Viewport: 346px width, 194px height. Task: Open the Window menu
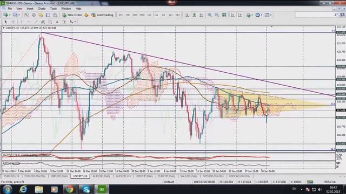tap(66, 9)
